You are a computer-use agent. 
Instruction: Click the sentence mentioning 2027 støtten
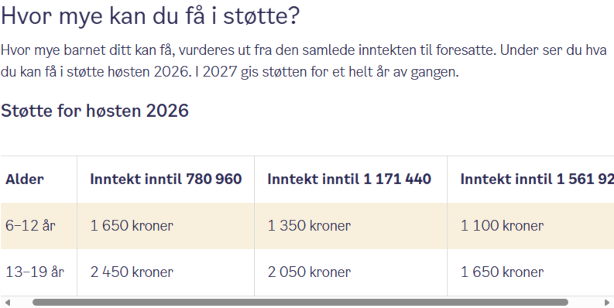click(327, 72)
